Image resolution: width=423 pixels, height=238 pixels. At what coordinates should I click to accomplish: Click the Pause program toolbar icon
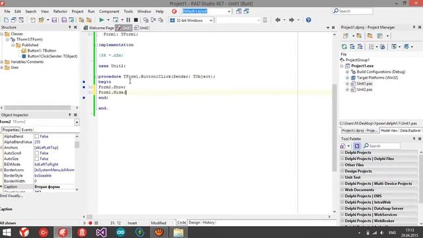[128, 20]
